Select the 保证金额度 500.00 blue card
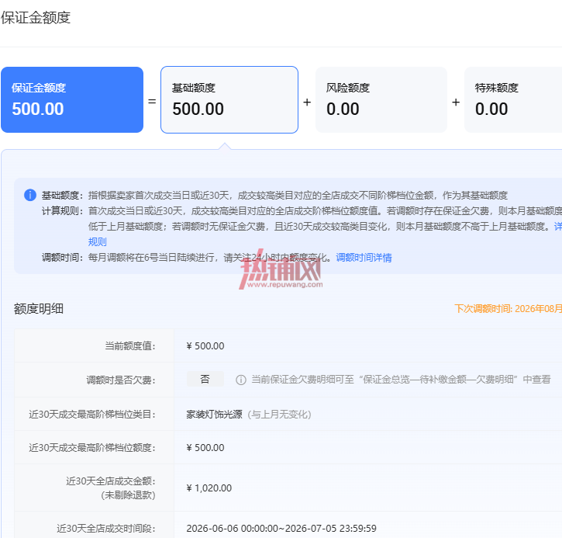Image resolution: width=562 pixels, height=538 pixels. pos(72,100)
